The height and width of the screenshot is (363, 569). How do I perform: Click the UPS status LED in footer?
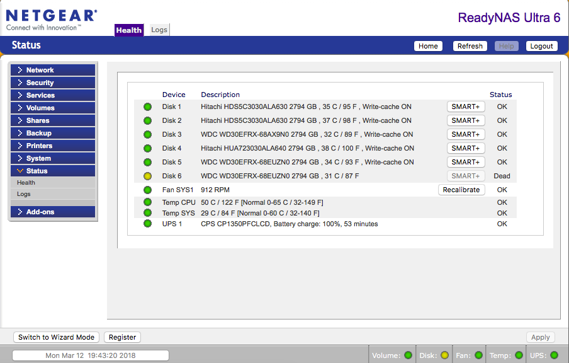click(x=554, y=355)
